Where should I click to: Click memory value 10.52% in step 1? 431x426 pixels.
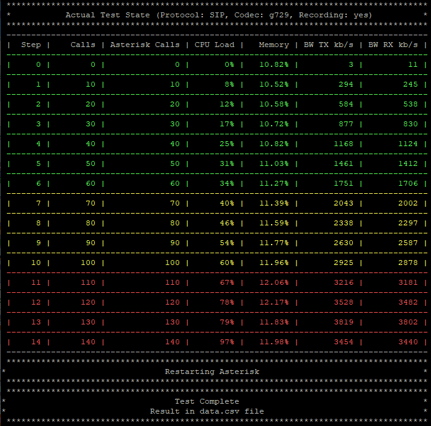point(274,84)
